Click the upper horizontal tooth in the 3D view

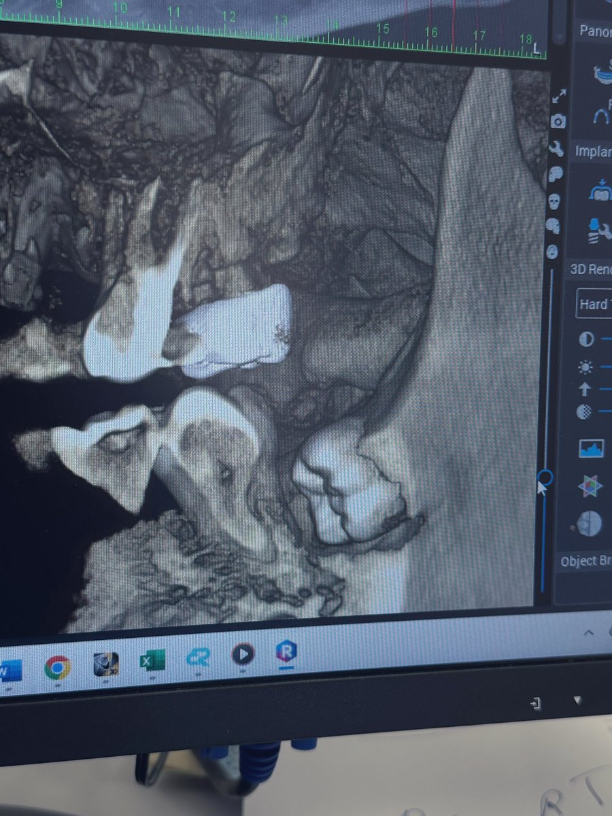[235, 330]
